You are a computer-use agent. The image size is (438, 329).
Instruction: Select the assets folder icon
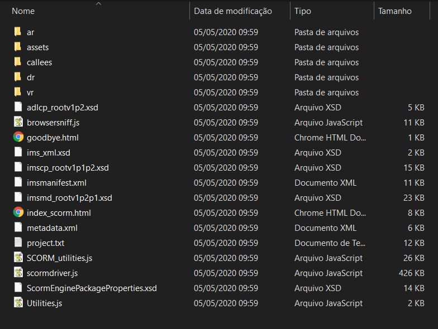(18, 47)
